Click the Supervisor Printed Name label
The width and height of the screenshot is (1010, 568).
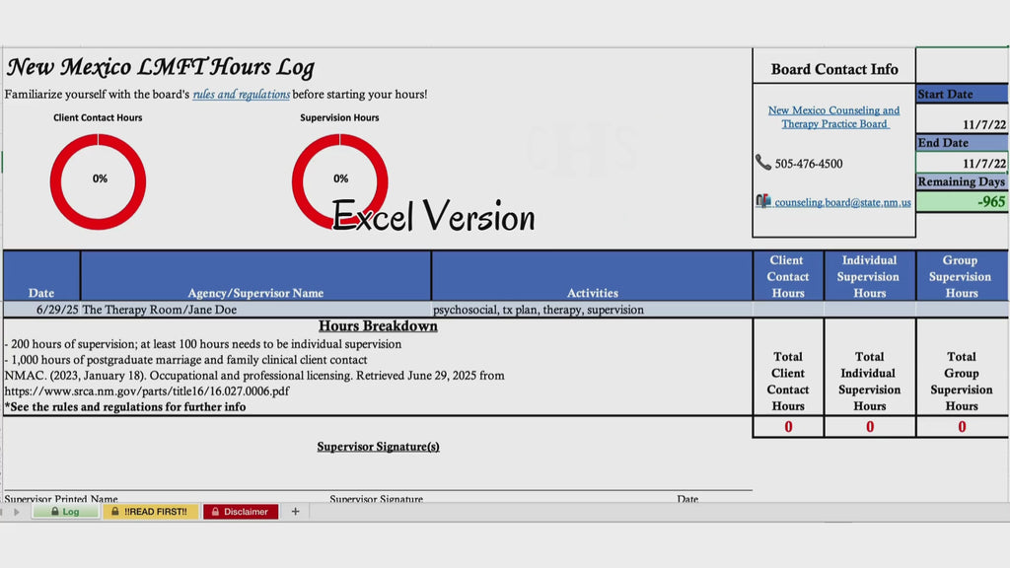click(x=61, y=498)
